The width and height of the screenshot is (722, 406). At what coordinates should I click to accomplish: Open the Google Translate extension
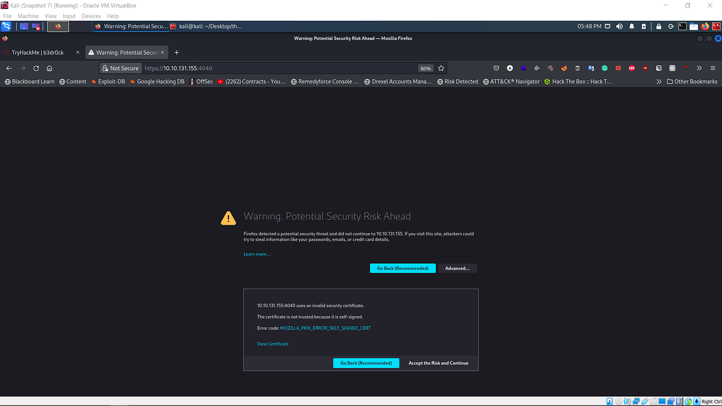[x=591, y=68]
